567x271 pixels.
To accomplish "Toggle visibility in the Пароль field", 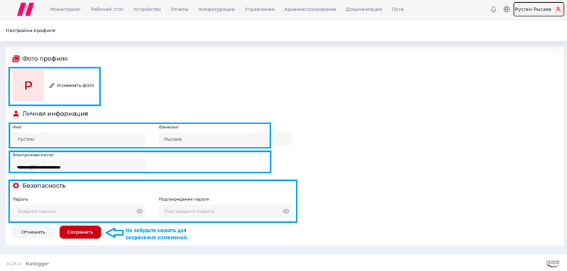I will [140, 211].
